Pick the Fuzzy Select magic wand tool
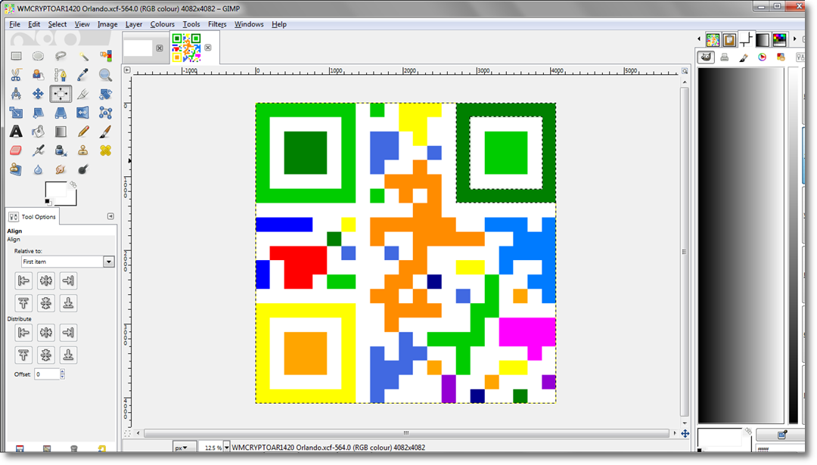 83,56
